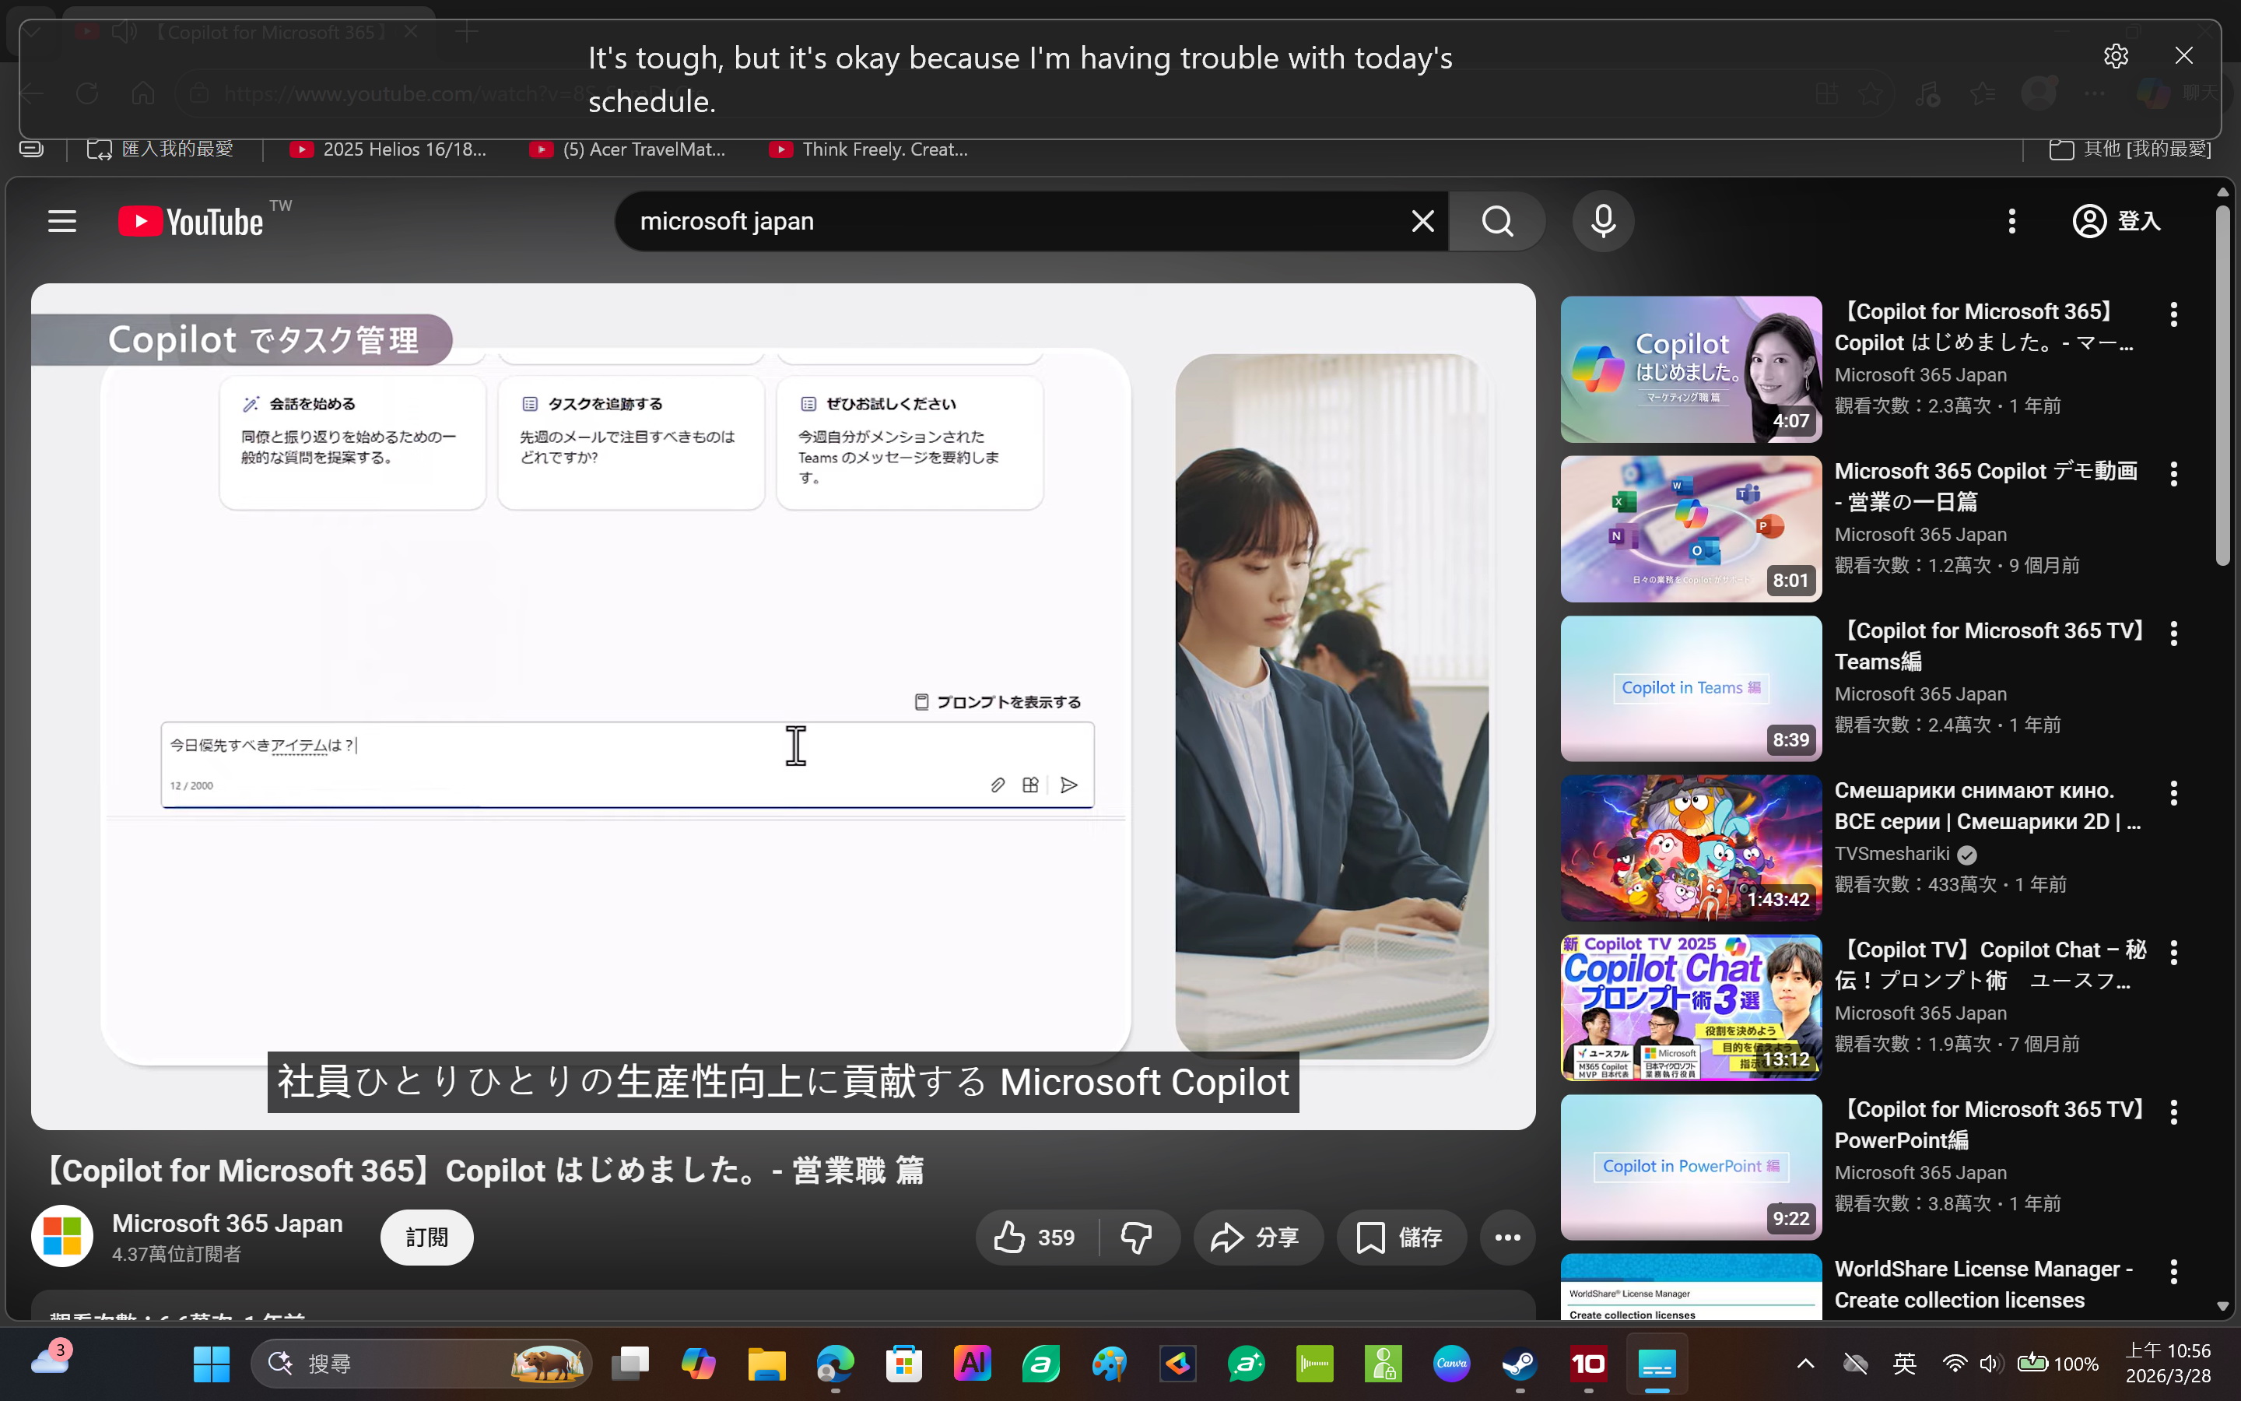Image resolution: width=2241 pixels, height=1401 pixels.
Task: Clear the search box text with X
Action: click(x=1422, y=222)
